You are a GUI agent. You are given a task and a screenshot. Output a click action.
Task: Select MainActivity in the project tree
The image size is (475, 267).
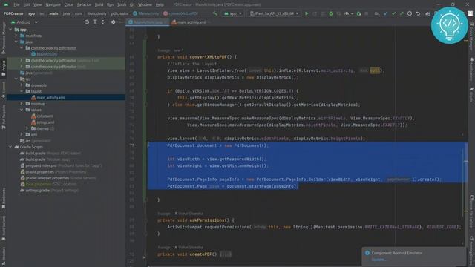click(45, 54)
